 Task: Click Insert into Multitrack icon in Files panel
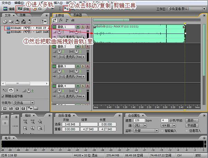pos(17,21)
